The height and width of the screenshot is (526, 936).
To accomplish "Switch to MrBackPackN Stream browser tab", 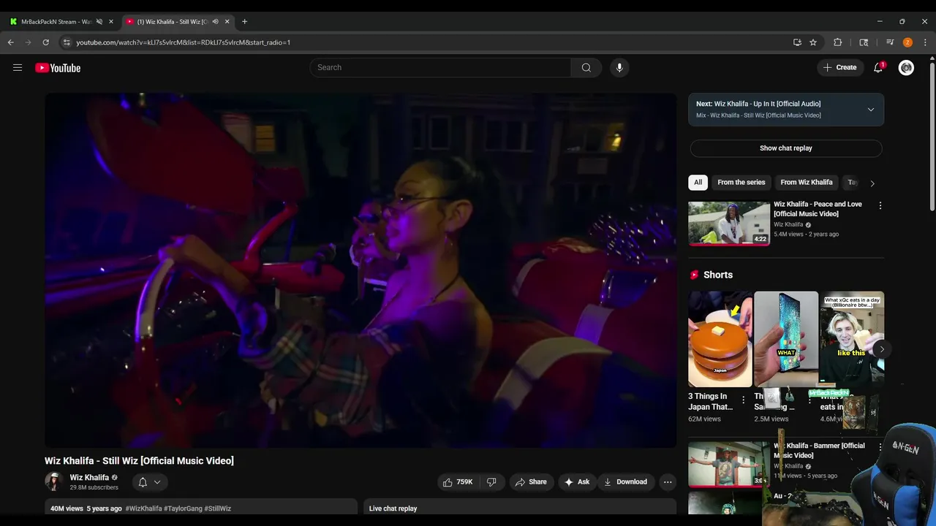I will point(56,21).
